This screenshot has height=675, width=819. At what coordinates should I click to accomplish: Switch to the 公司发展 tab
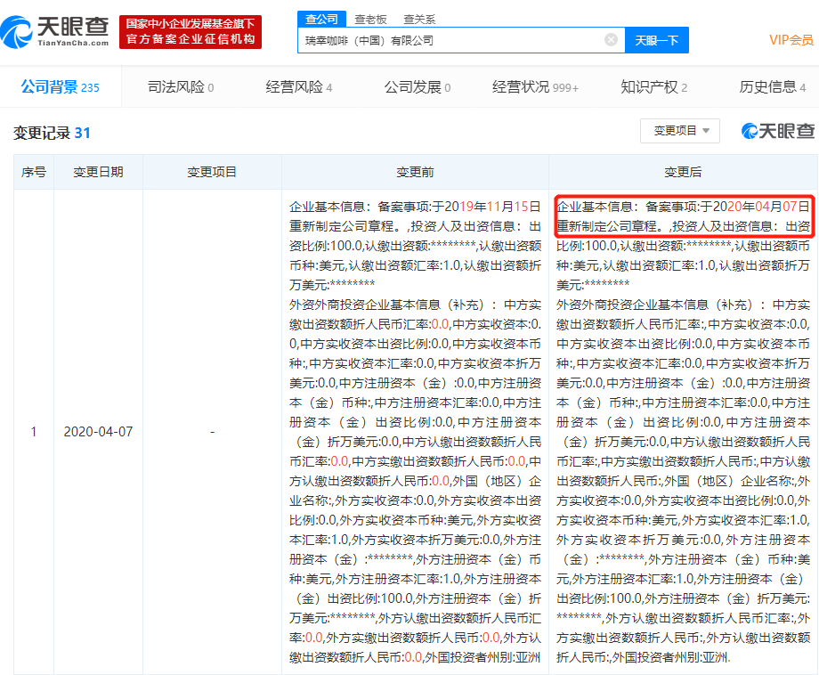pos(417,87)
